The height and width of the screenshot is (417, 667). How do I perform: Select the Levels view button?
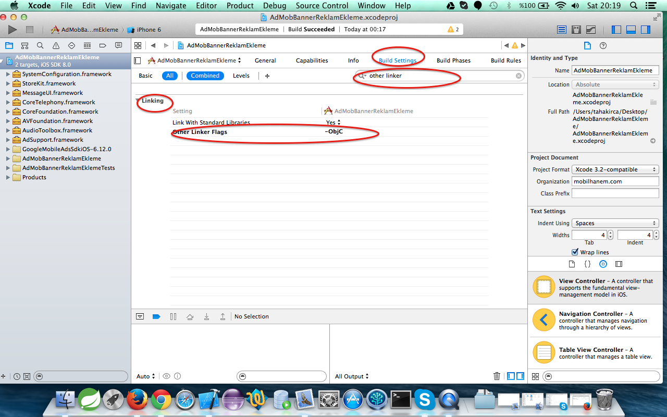[x=241, y=76]
